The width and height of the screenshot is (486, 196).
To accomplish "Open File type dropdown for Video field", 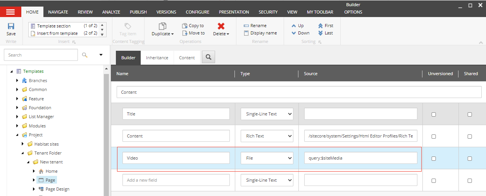I will [267, 158].
